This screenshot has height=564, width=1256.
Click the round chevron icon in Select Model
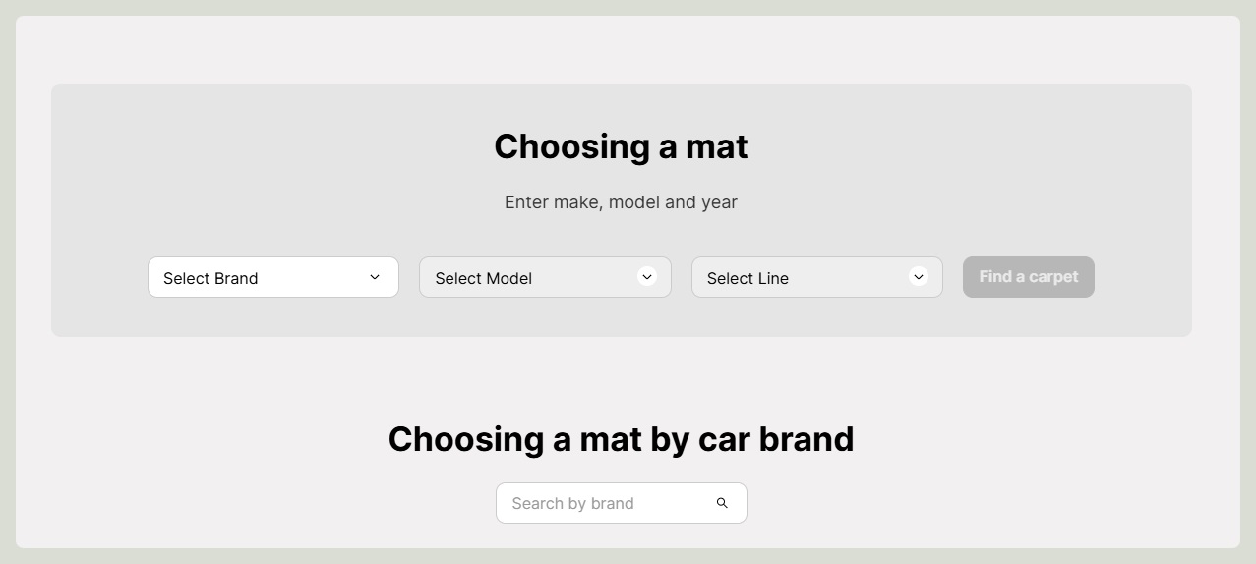point(646,277)
